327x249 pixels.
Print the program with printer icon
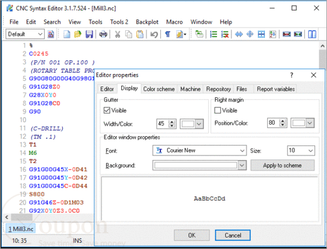point(103,34)
